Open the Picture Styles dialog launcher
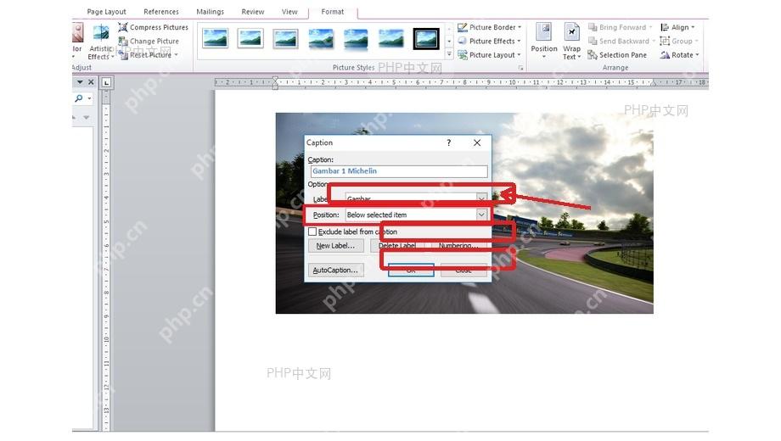The width and height of the screenshot is (781, 441). tap(521, 68)
